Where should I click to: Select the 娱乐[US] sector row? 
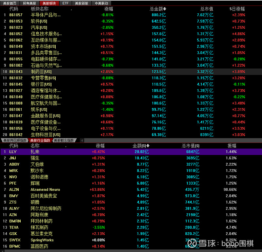(x=131, y=110)
